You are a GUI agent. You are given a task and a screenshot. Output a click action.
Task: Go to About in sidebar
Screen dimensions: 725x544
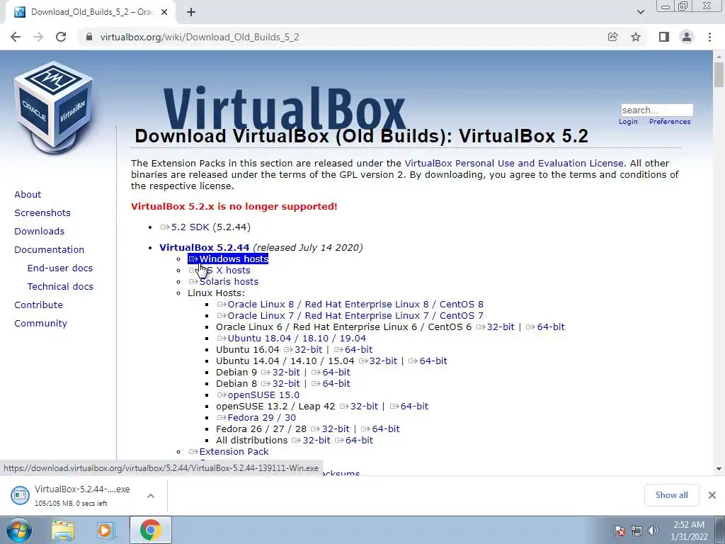pos(28,194)
